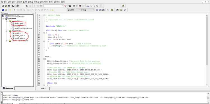Screen dimensions: 210x104
Task: Select the main.c editor tab
Action: [x=43, y=89]
